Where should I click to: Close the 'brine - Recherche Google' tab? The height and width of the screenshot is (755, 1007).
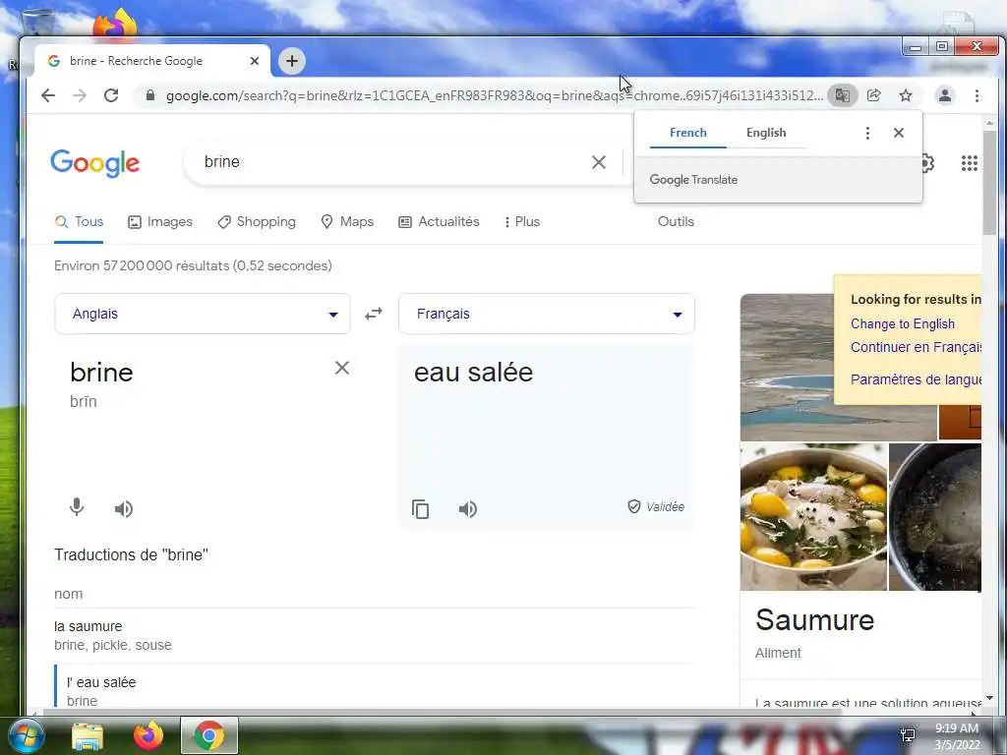(x=255, y=61)
